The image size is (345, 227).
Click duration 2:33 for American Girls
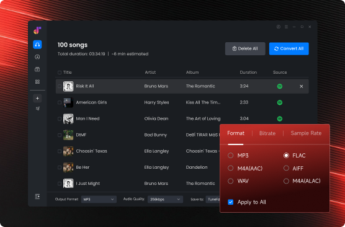(x=244, y=102)
